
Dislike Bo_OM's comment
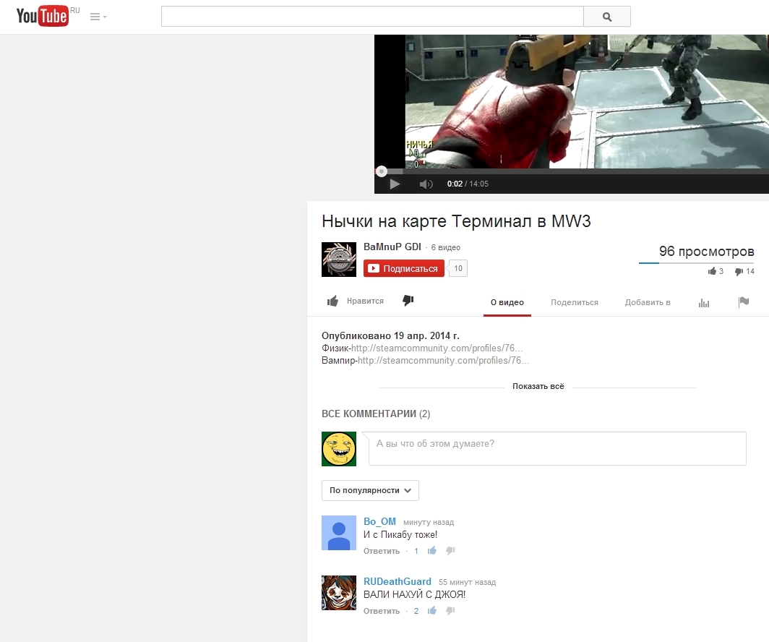click(450, 551)
